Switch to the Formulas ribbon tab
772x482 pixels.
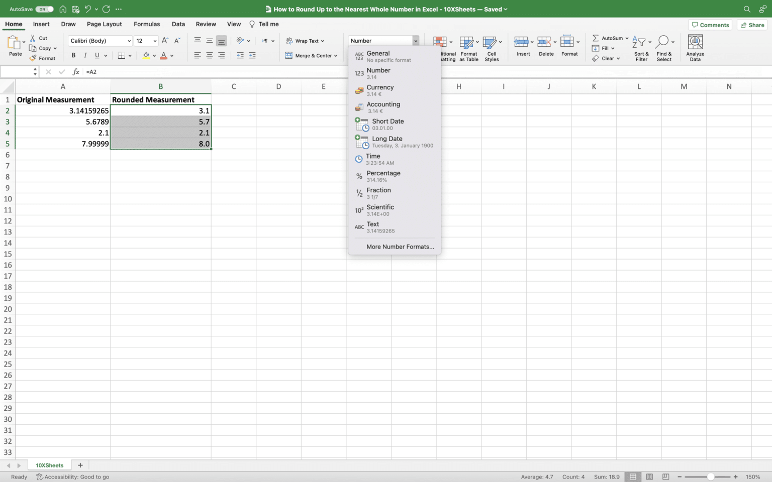click(146, 24)
